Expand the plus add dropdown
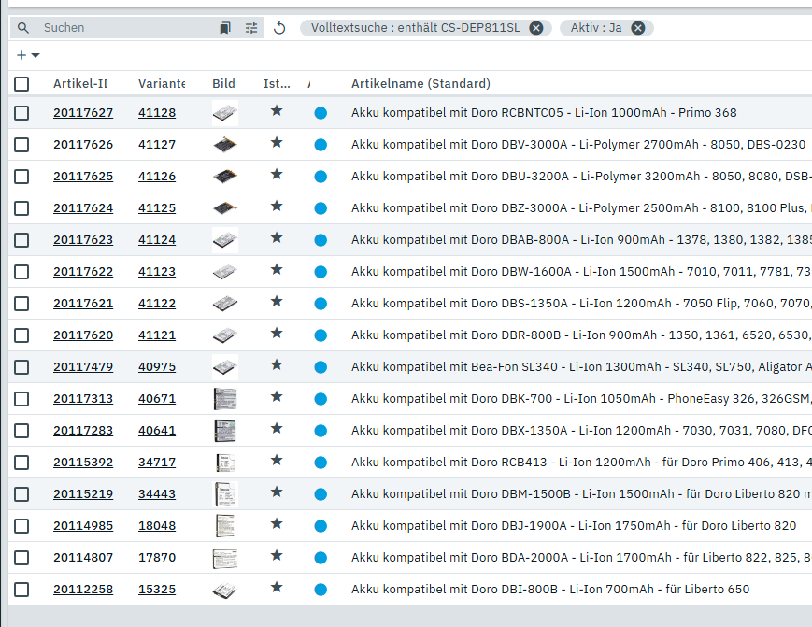812x627 pixels. [28, 55]
